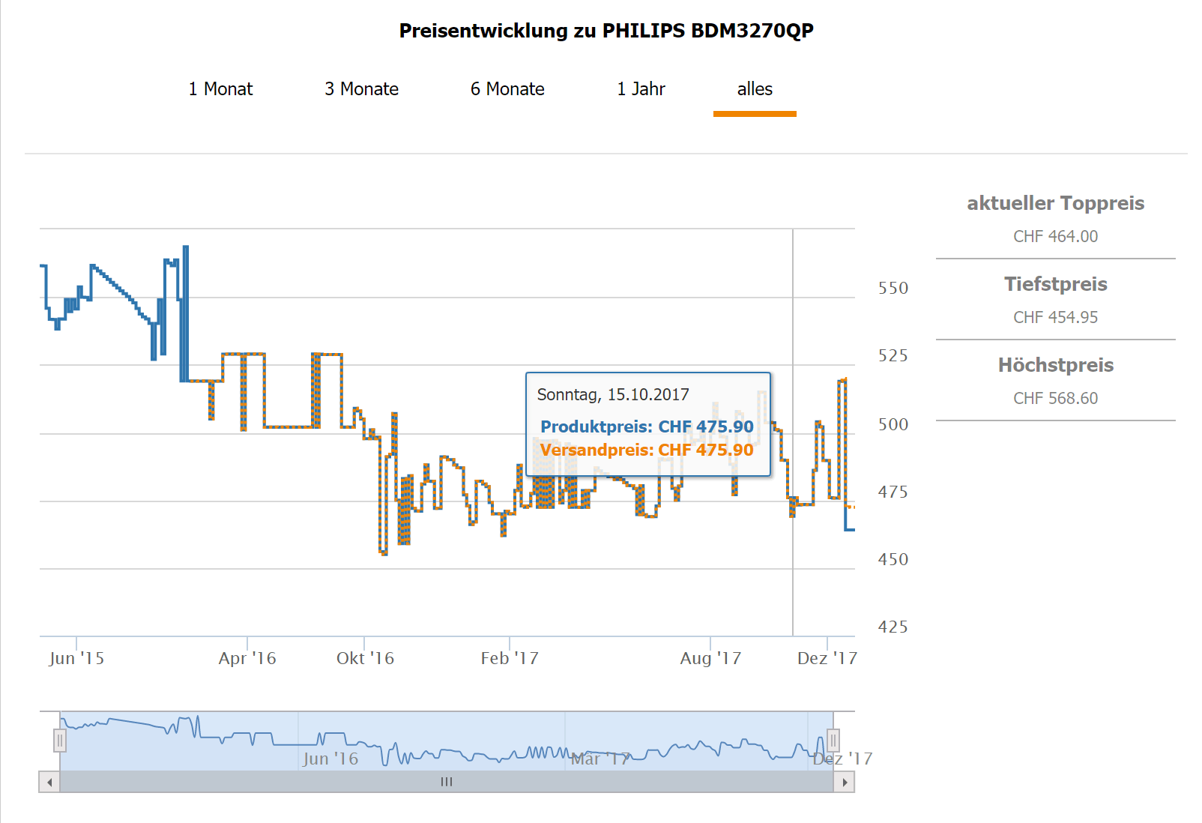
Task: Click the Tiefstpreis heading
Action: 1055,284
